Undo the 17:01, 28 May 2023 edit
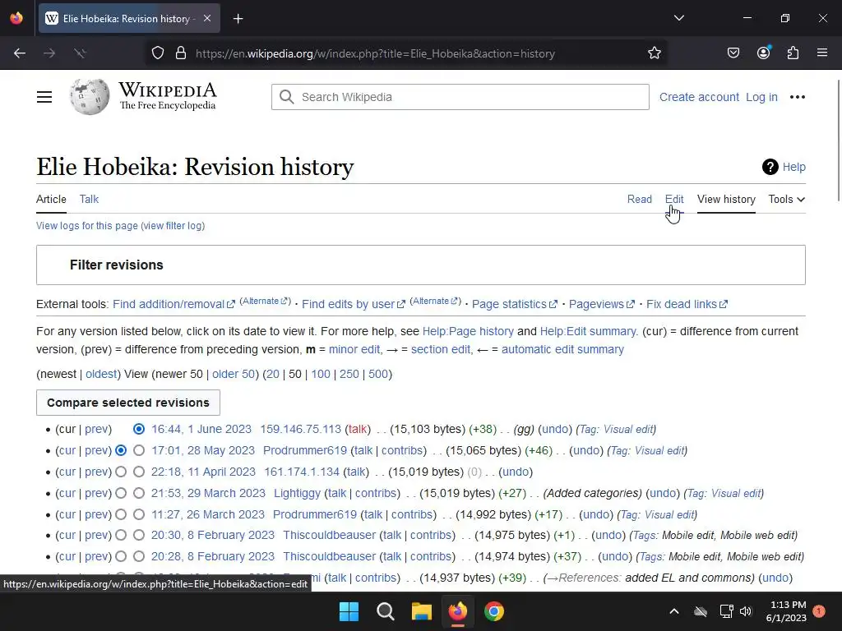Image resolution: width=842 pixels, height=631 pixels. pos(586,450)
